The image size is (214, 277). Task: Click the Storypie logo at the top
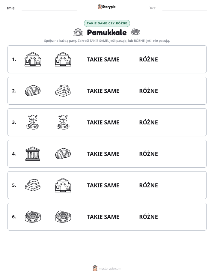pos(106,7)
